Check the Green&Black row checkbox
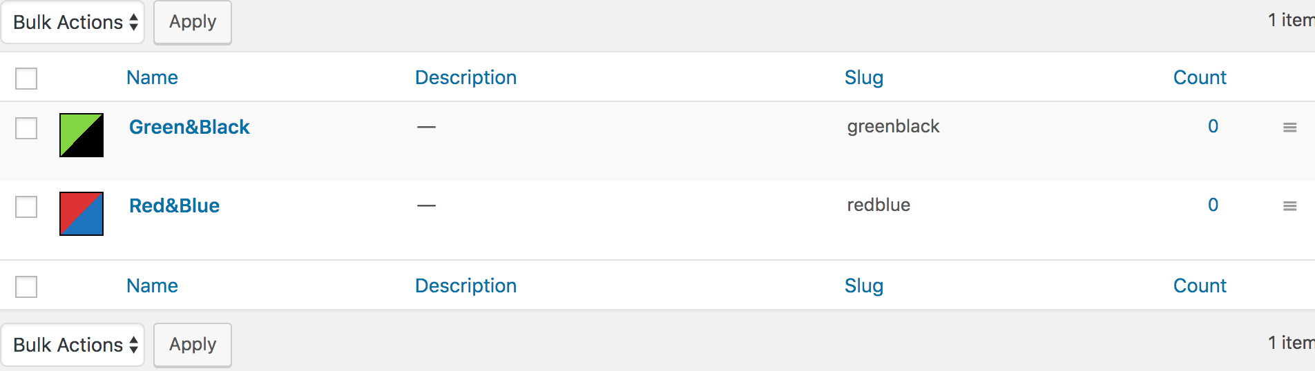Viewport: 1315px width, 371px height. point(26,128)
